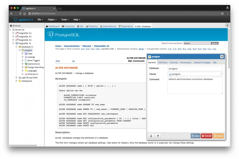Click the Save button in the dialog
Viewport: 239px width, 159px height.
(x=195, y=136)
